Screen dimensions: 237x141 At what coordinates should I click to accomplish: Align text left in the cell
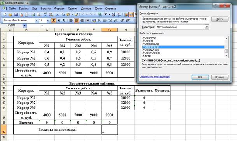[x=71, y=20]
